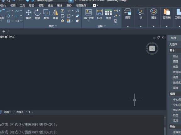
Task: Open dropdown arrow beside array tool
Action: [x=73, y=21]
